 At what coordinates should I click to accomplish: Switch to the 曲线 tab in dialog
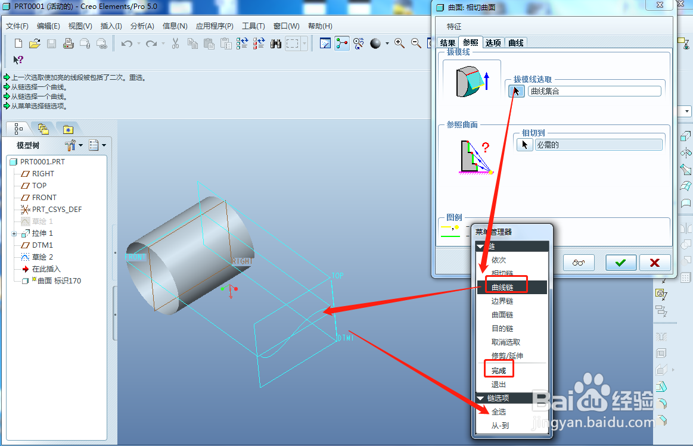[x=516, y=42]
